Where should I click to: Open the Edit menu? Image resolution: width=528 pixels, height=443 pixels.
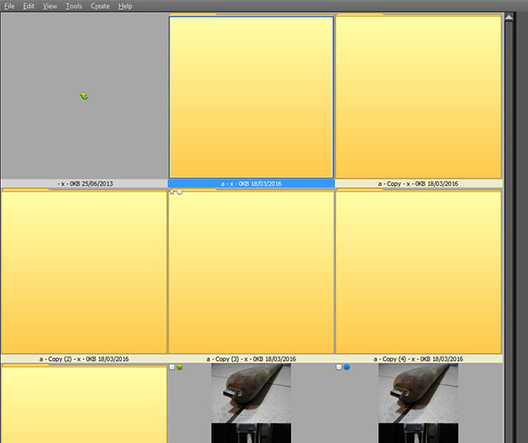coord(28,6)
